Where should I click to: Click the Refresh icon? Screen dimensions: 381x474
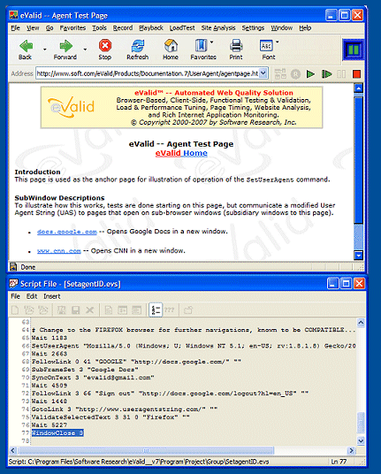click(138, 46)
